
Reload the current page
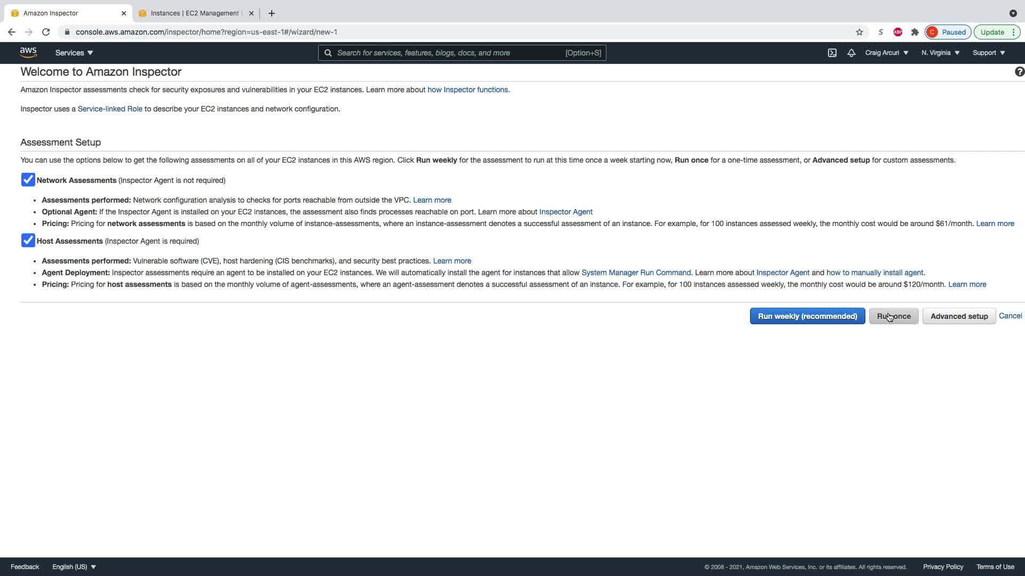[x=46, y=32]
